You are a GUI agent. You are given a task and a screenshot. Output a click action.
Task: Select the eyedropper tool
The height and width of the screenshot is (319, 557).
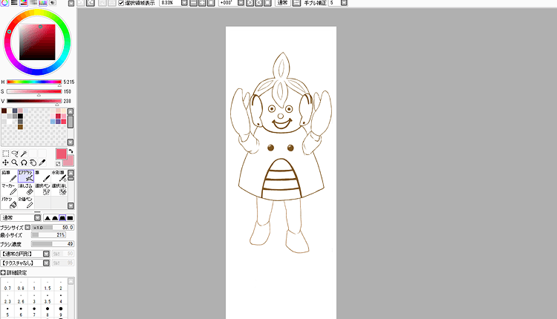(42, 162)
